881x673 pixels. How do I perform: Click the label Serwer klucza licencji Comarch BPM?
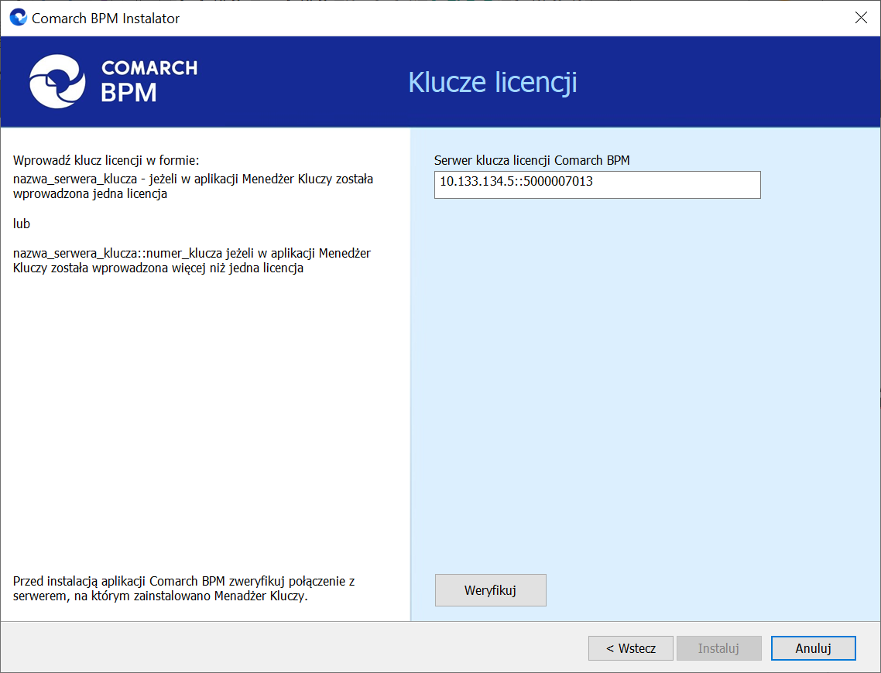(532, 160)
